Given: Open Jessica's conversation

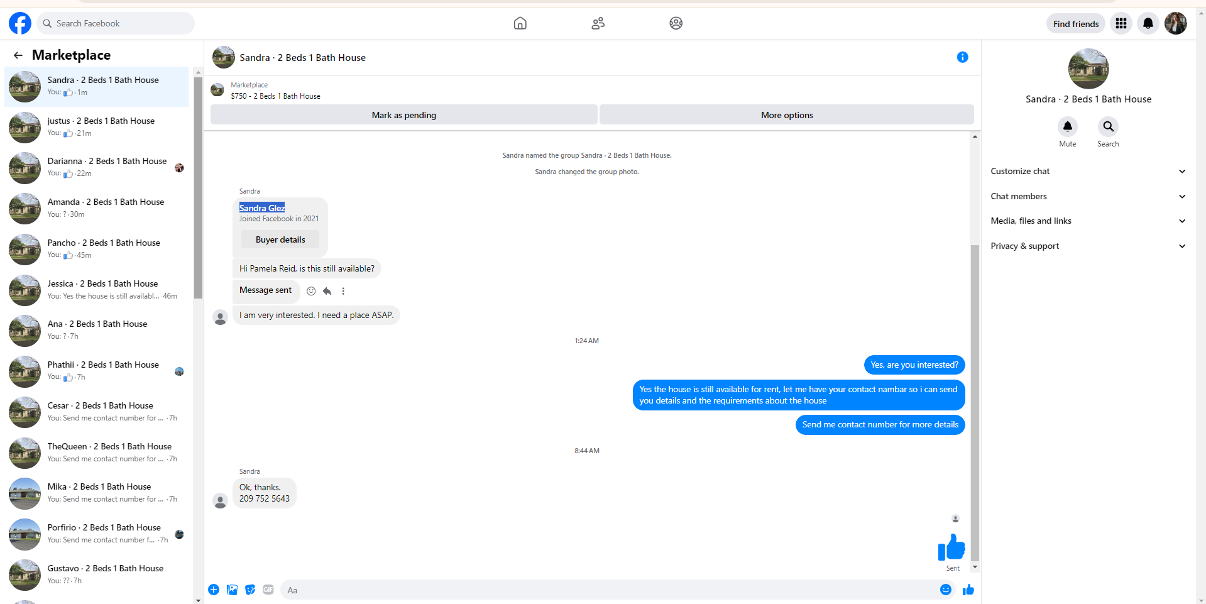Looking at the screenshot, I should [97, 290].
